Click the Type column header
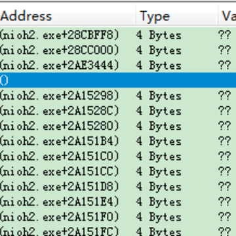This screenshot has height=236, width=236. (177, 16)
